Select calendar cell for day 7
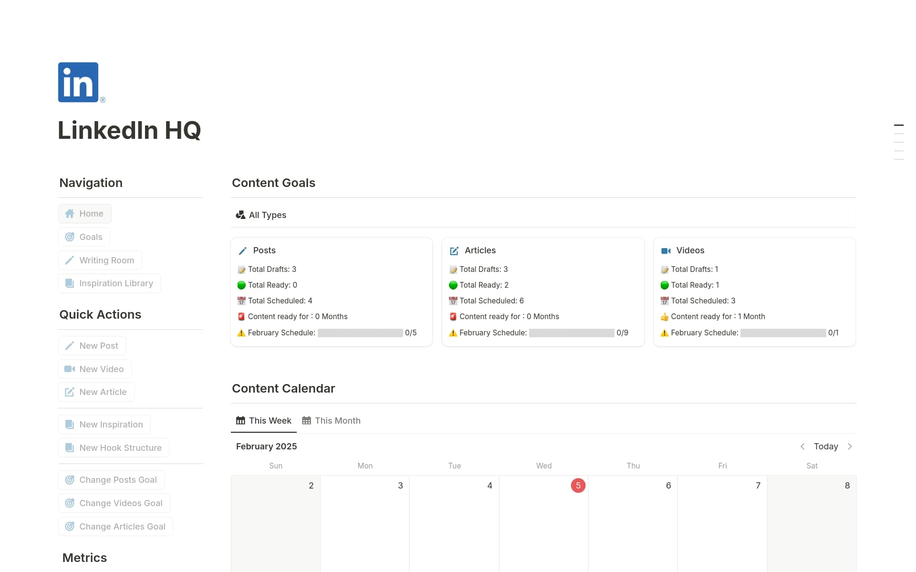The image size is (916, 572). (x=722, y=524)
